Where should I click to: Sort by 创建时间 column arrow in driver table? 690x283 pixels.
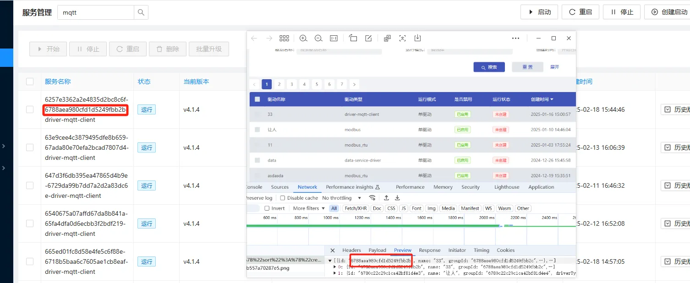552,99
